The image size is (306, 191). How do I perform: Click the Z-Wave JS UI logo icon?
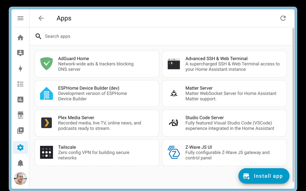coord(174,152)
